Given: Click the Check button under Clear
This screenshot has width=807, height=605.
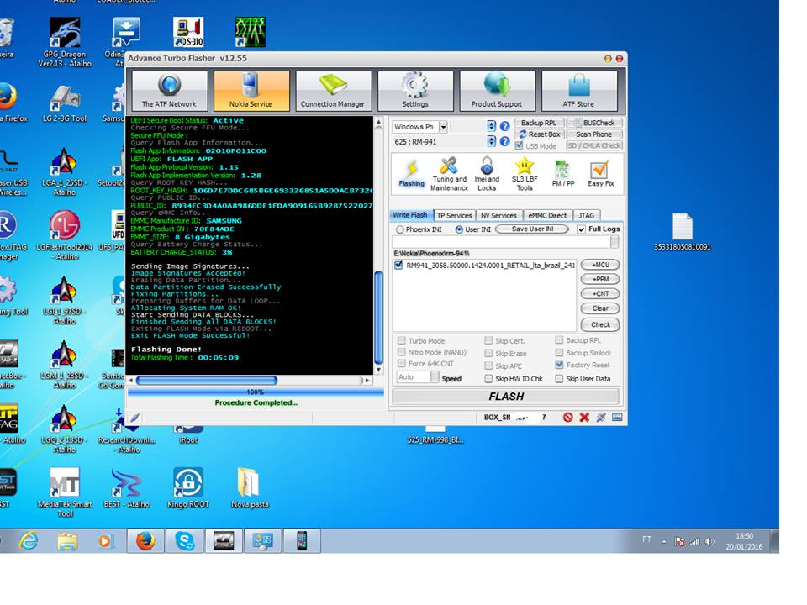Looking at the screenshot, I should (600, 324).
